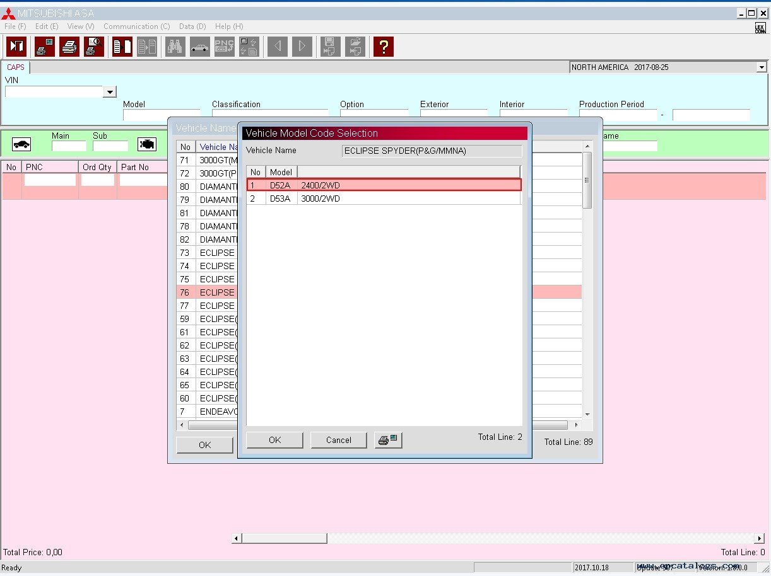Open the Data (D) menu
Image resolution: width=771 pixels, height=576 pixels.
[x=192, y=26]
